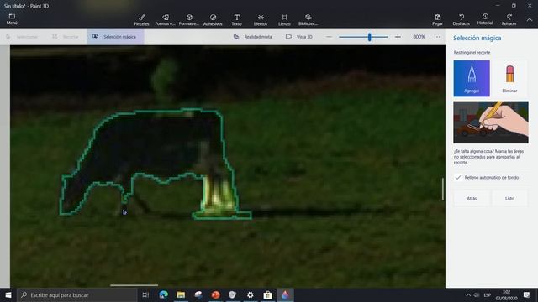Click Deshacer to undo
Viewport: 538px width, 302px height.
pos(462,20)
